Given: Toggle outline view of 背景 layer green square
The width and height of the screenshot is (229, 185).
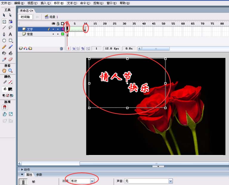Looking at the screenshot, I should point(63,34).
